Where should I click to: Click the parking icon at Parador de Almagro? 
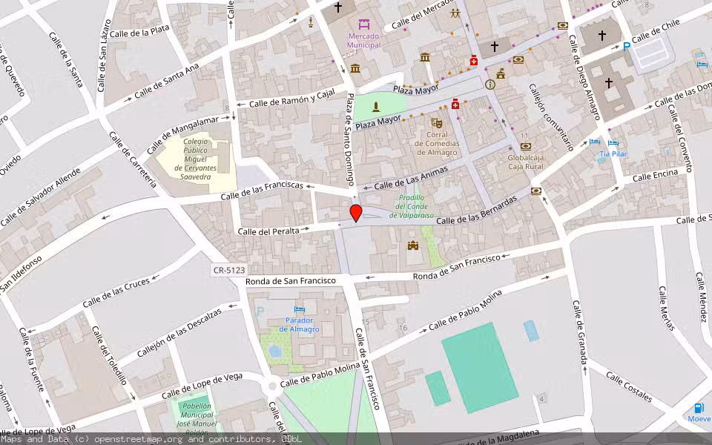pos(261,309)
